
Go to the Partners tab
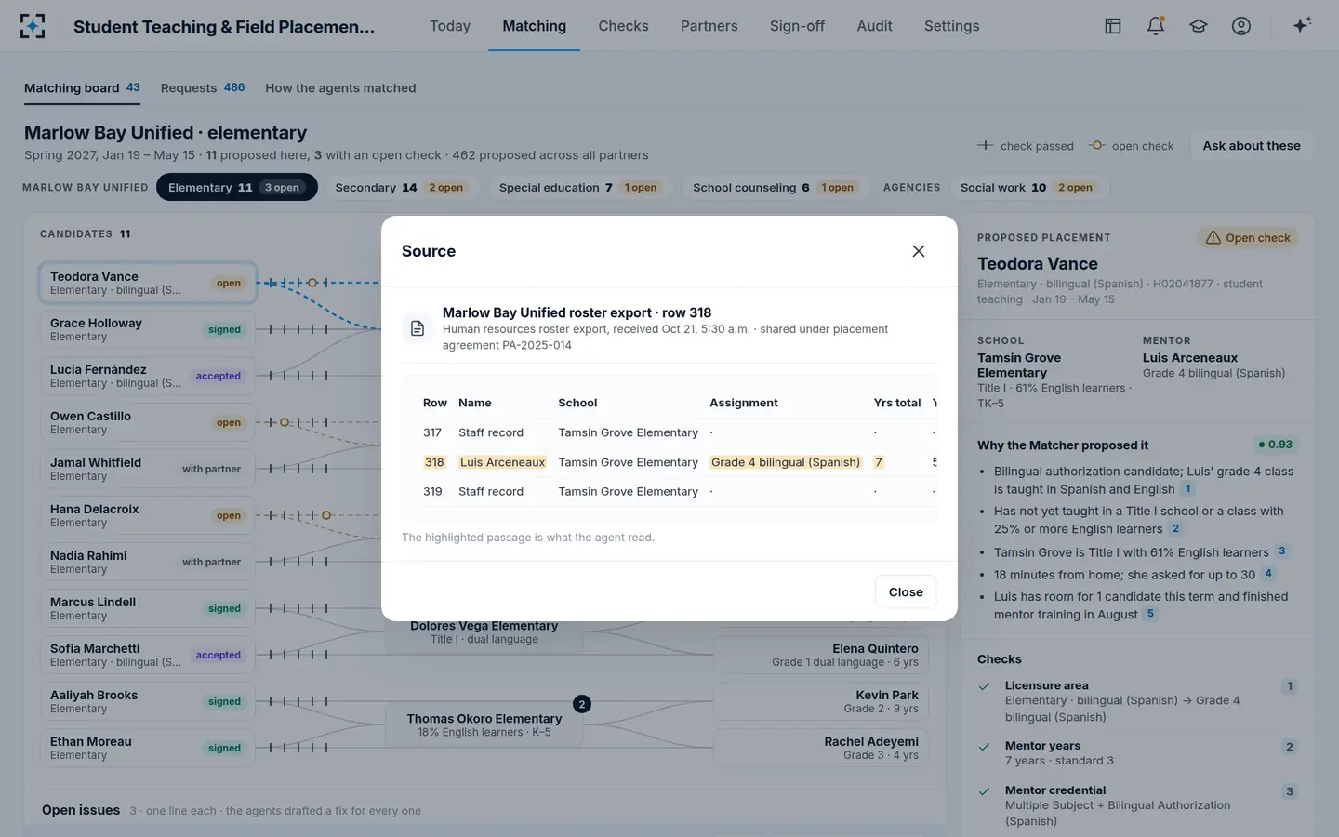point(709,26)
